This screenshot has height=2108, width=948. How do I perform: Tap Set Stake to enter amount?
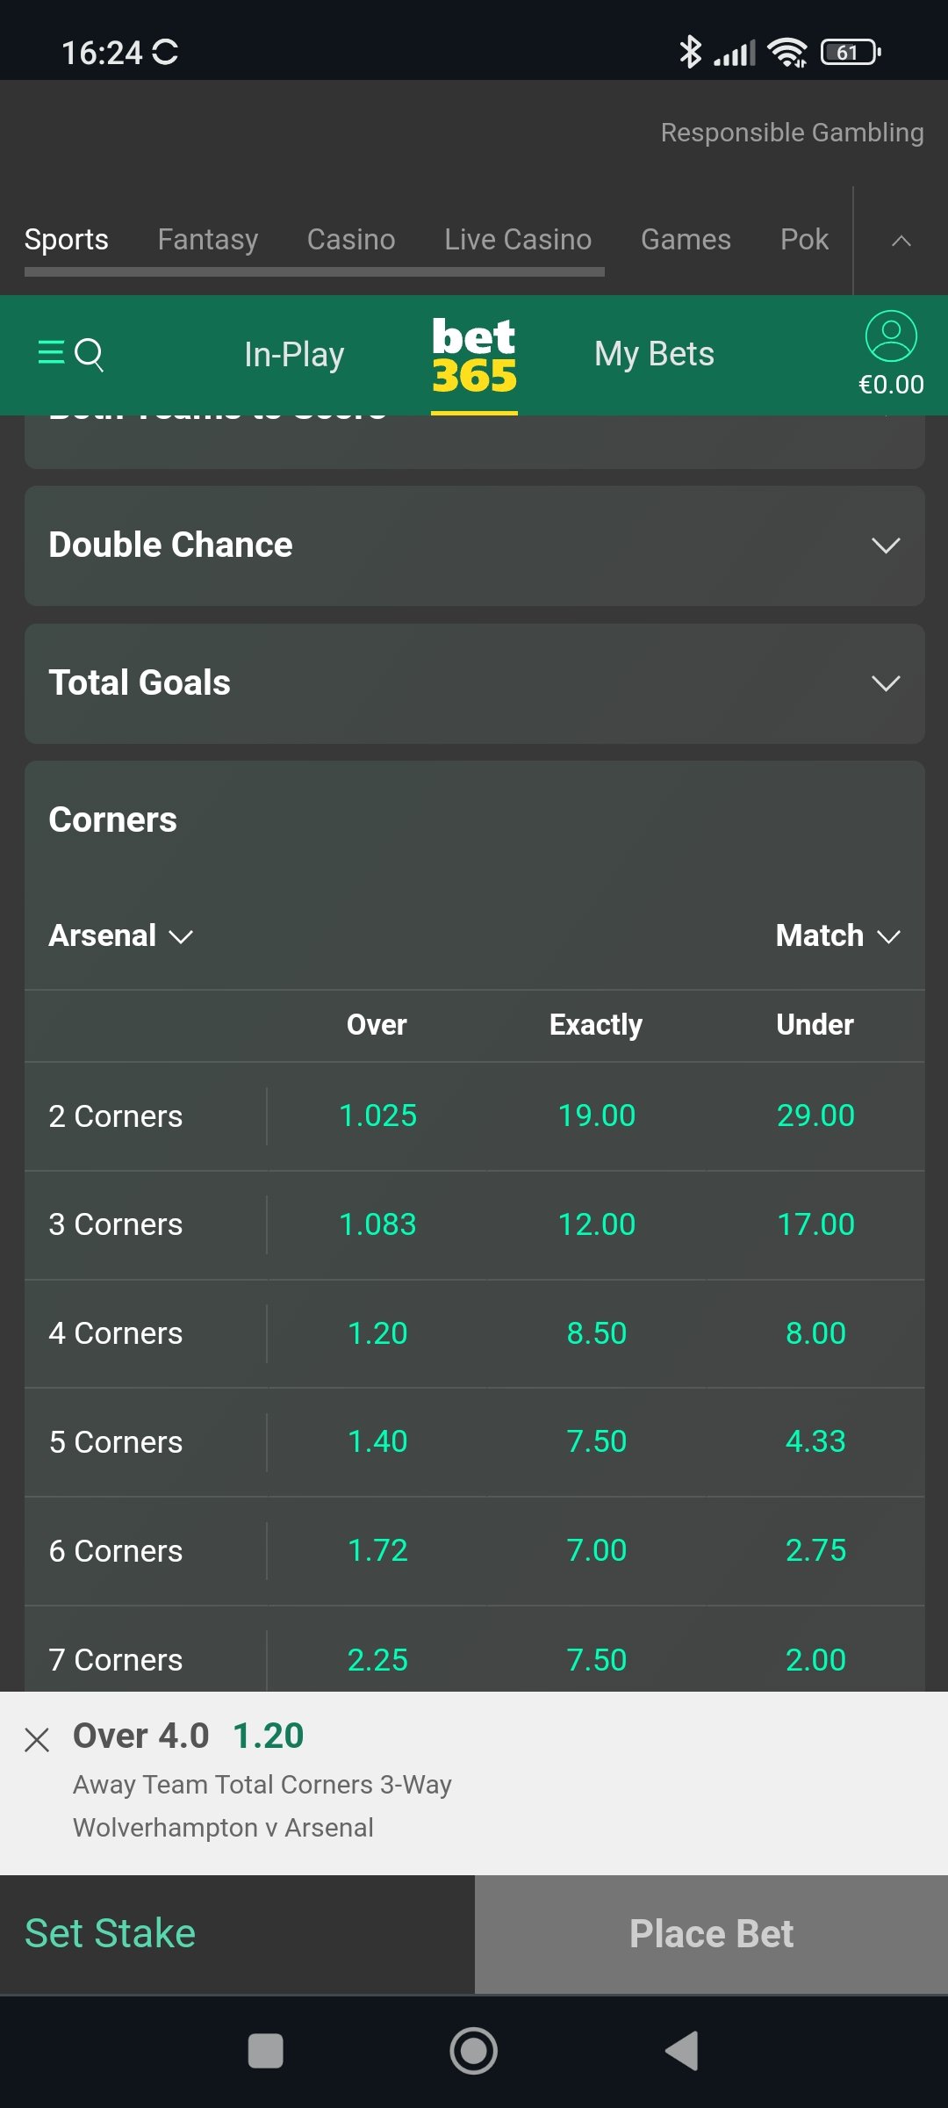pyautogui.click(x=111, y=1934)
